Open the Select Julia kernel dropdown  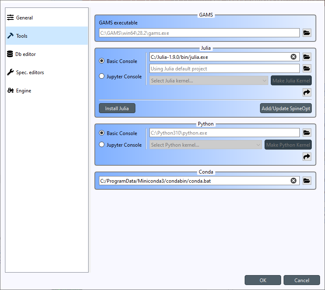click(209, 80)
